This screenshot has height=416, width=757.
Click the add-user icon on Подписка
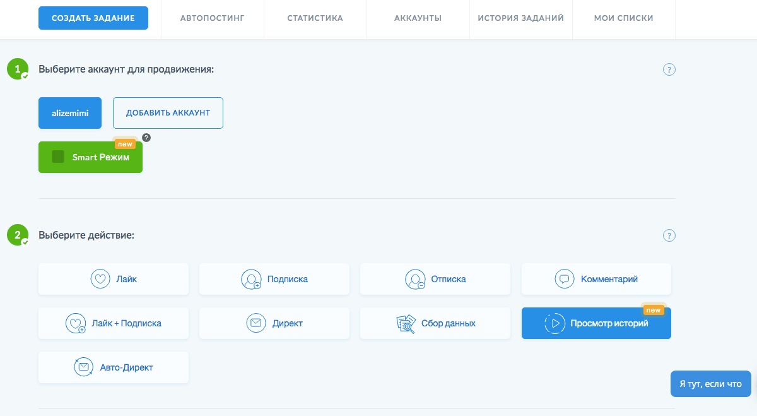(x=251, y=279)
